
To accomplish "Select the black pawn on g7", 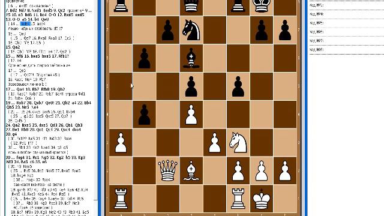I will click(x=262, y=31).
